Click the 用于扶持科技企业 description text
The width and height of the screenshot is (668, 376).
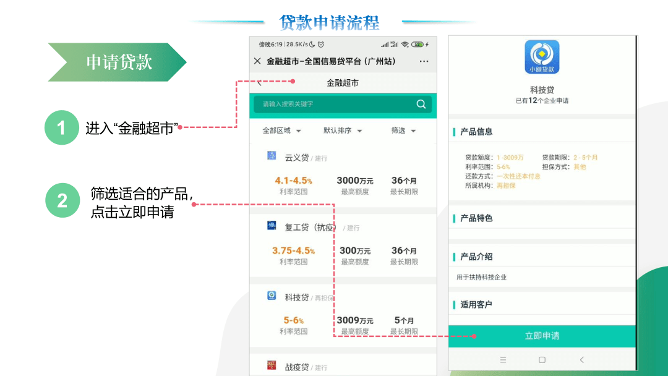click(481, 277)
